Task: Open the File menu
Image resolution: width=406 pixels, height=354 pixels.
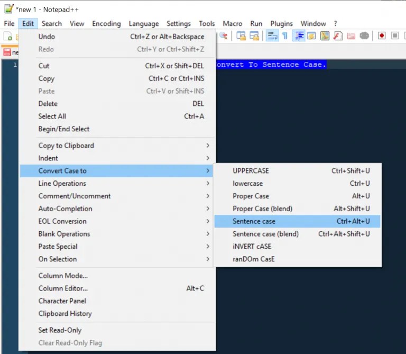Action: [10, 24]
